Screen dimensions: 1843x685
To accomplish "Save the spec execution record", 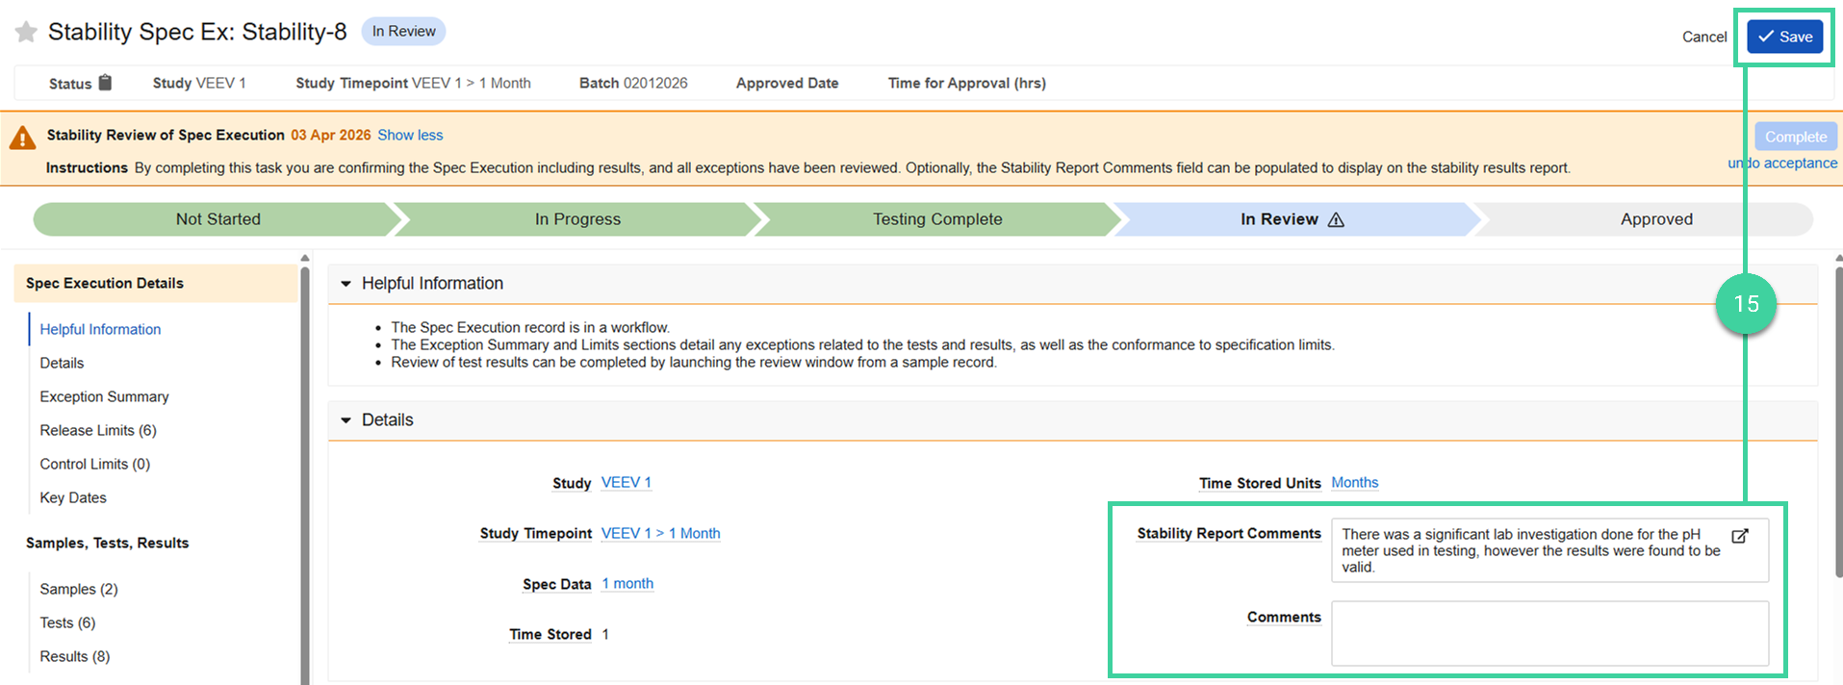I will (x=1784, y=37).
